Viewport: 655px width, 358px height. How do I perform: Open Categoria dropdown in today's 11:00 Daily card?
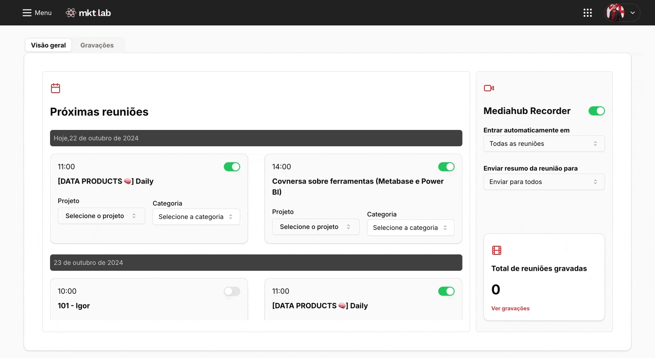click(x=196, y=217)
